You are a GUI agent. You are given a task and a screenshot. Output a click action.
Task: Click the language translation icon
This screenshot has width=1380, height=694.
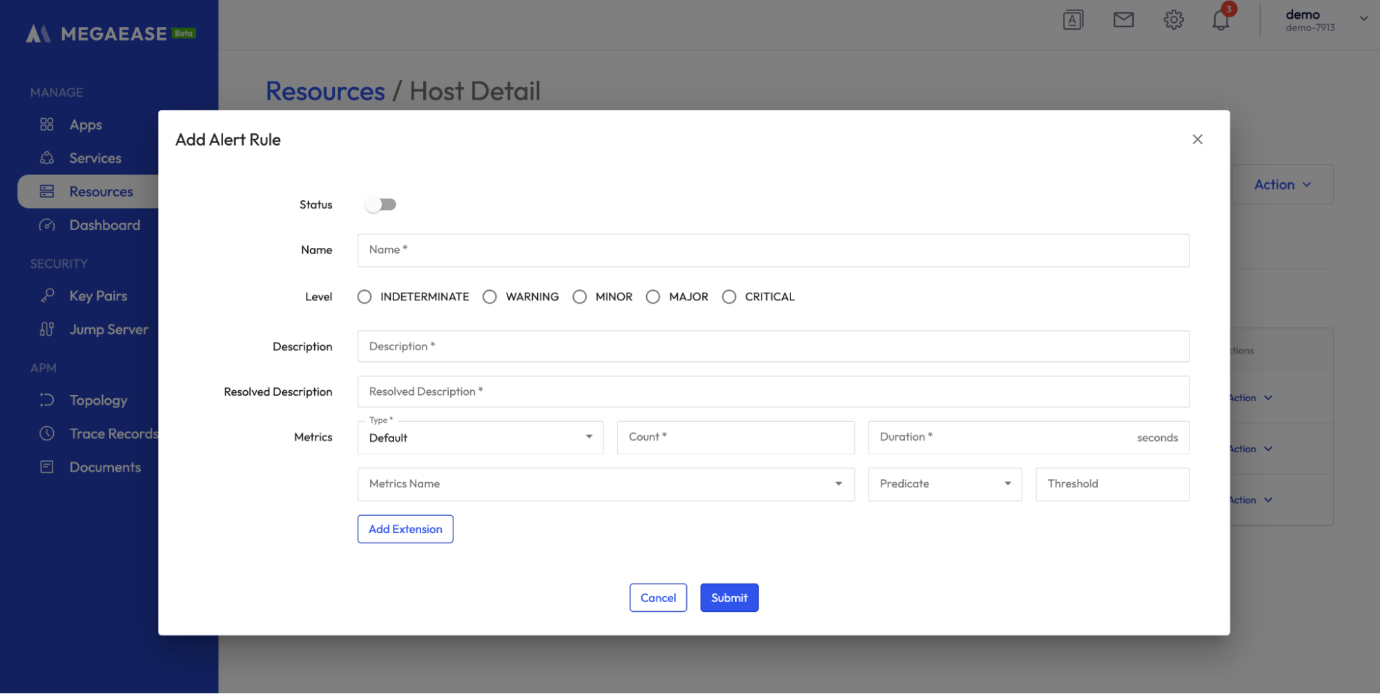click(1073, 20)
